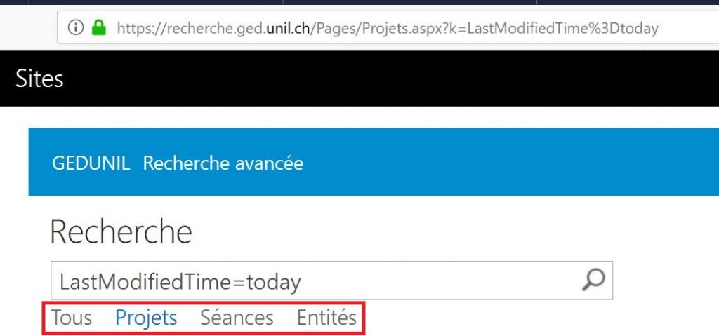Click the browser tab strip above address bar
Image resolution: width=719 pixels, height=336 pixels.
click(x=351, y=4)
